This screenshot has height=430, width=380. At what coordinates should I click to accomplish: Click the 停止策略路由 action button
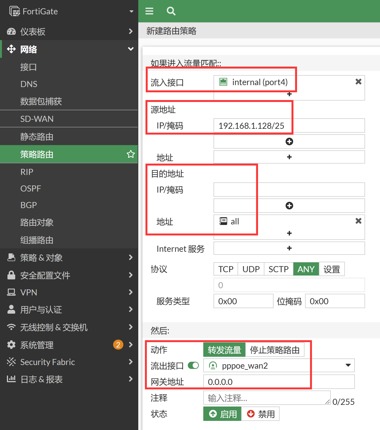275,350
